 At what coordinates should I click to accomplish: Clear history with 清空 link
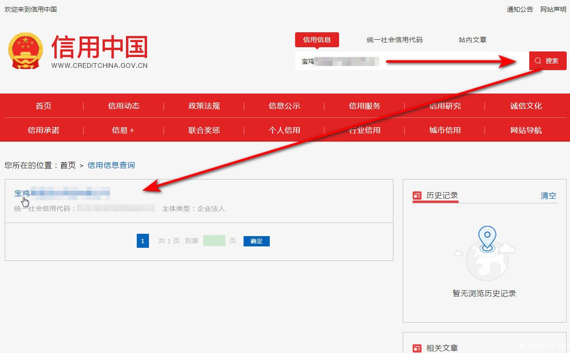[x=548, y=196]
